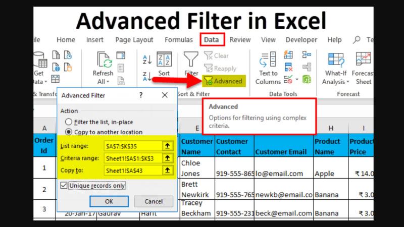This screenshot has height=227, width=404.
Task: Click the Forecast Sheet icon
Action: [363, 60]
